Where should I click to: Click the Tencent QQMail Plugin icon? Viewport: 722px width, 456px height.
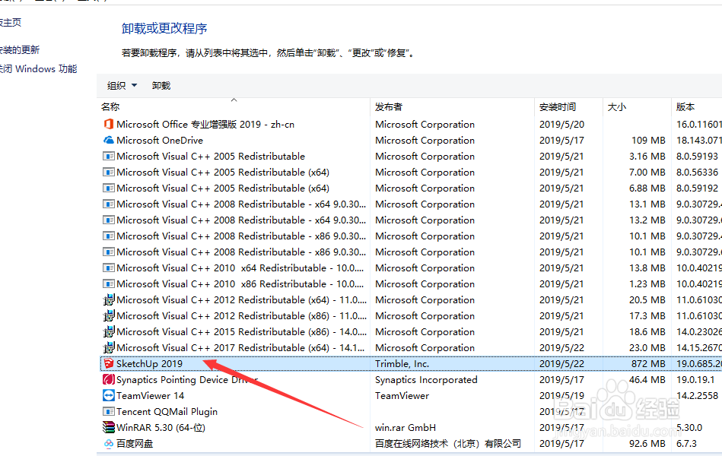[x=109, y=411]
